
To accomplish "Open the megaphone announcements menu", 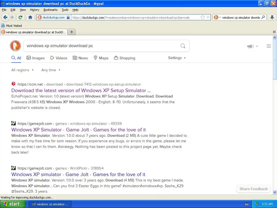I will pyautogui.click(x=252, y=46).
